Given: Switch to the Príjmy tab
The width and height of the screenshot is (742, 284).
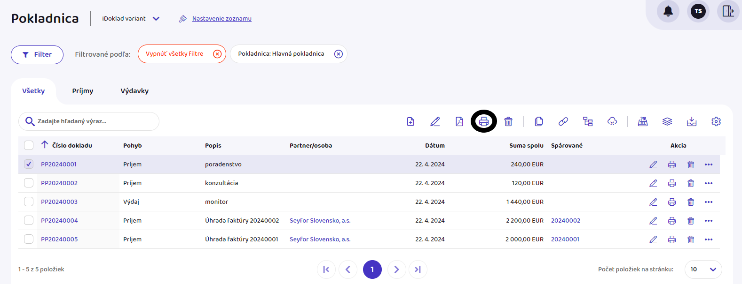Looking at the screenshot, I should (83, 91).
